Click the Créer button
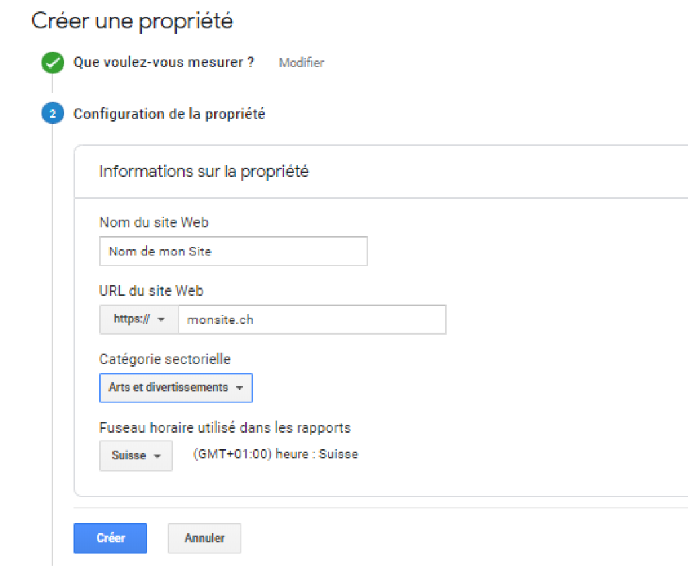Image resolution: width=688 pixels, height=579 pixels. 110,538
